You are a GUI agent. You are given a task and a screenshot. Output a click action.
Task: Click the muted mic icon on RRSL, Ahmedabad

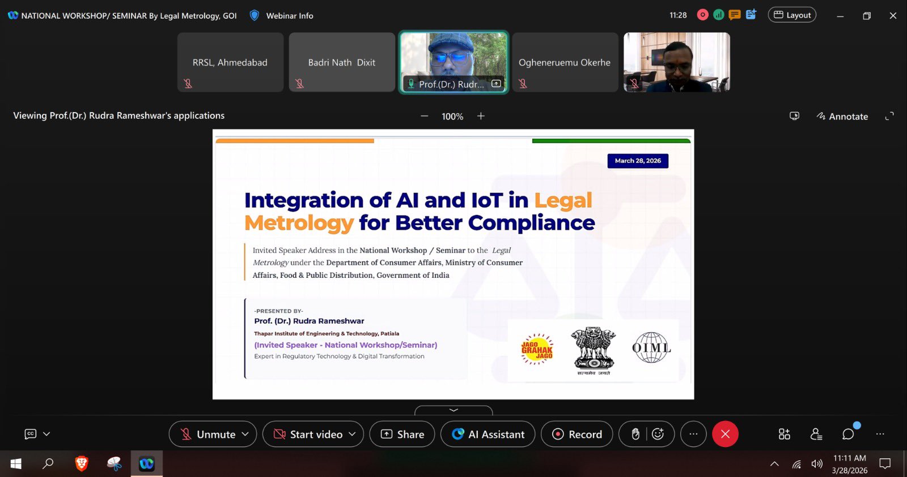point(188,84)
